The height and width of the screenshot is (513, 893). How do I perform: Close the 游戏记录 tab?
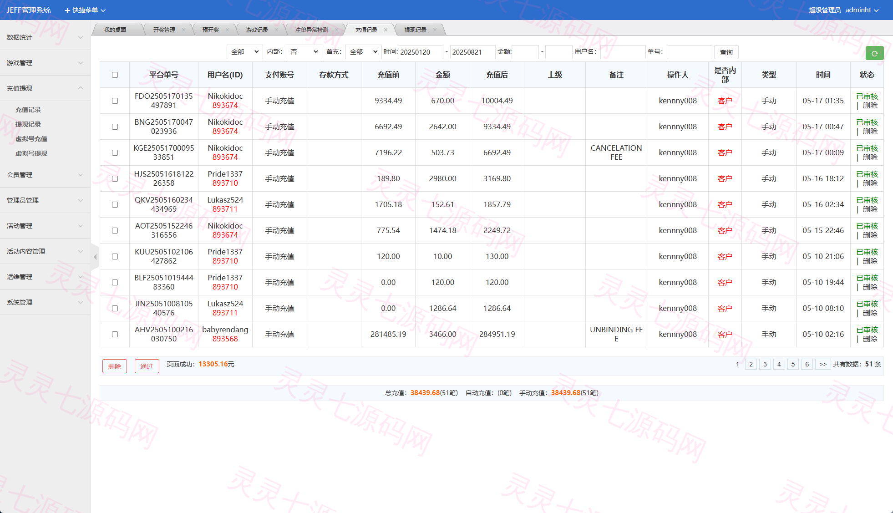[276, 30]
